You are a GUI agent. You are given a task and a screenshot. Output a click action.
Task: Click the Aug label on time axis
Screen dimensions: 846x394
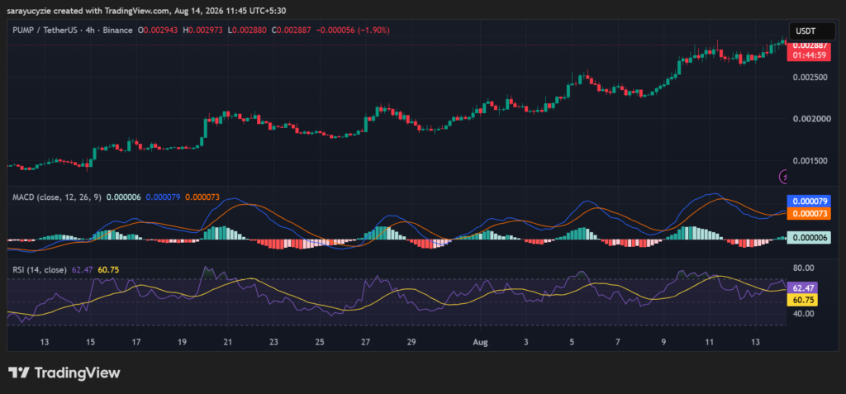point(480,342)
